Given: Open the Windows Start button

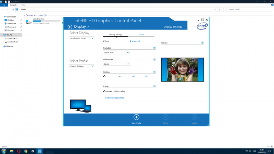Looking at the screenshot, I should point(4,151).
